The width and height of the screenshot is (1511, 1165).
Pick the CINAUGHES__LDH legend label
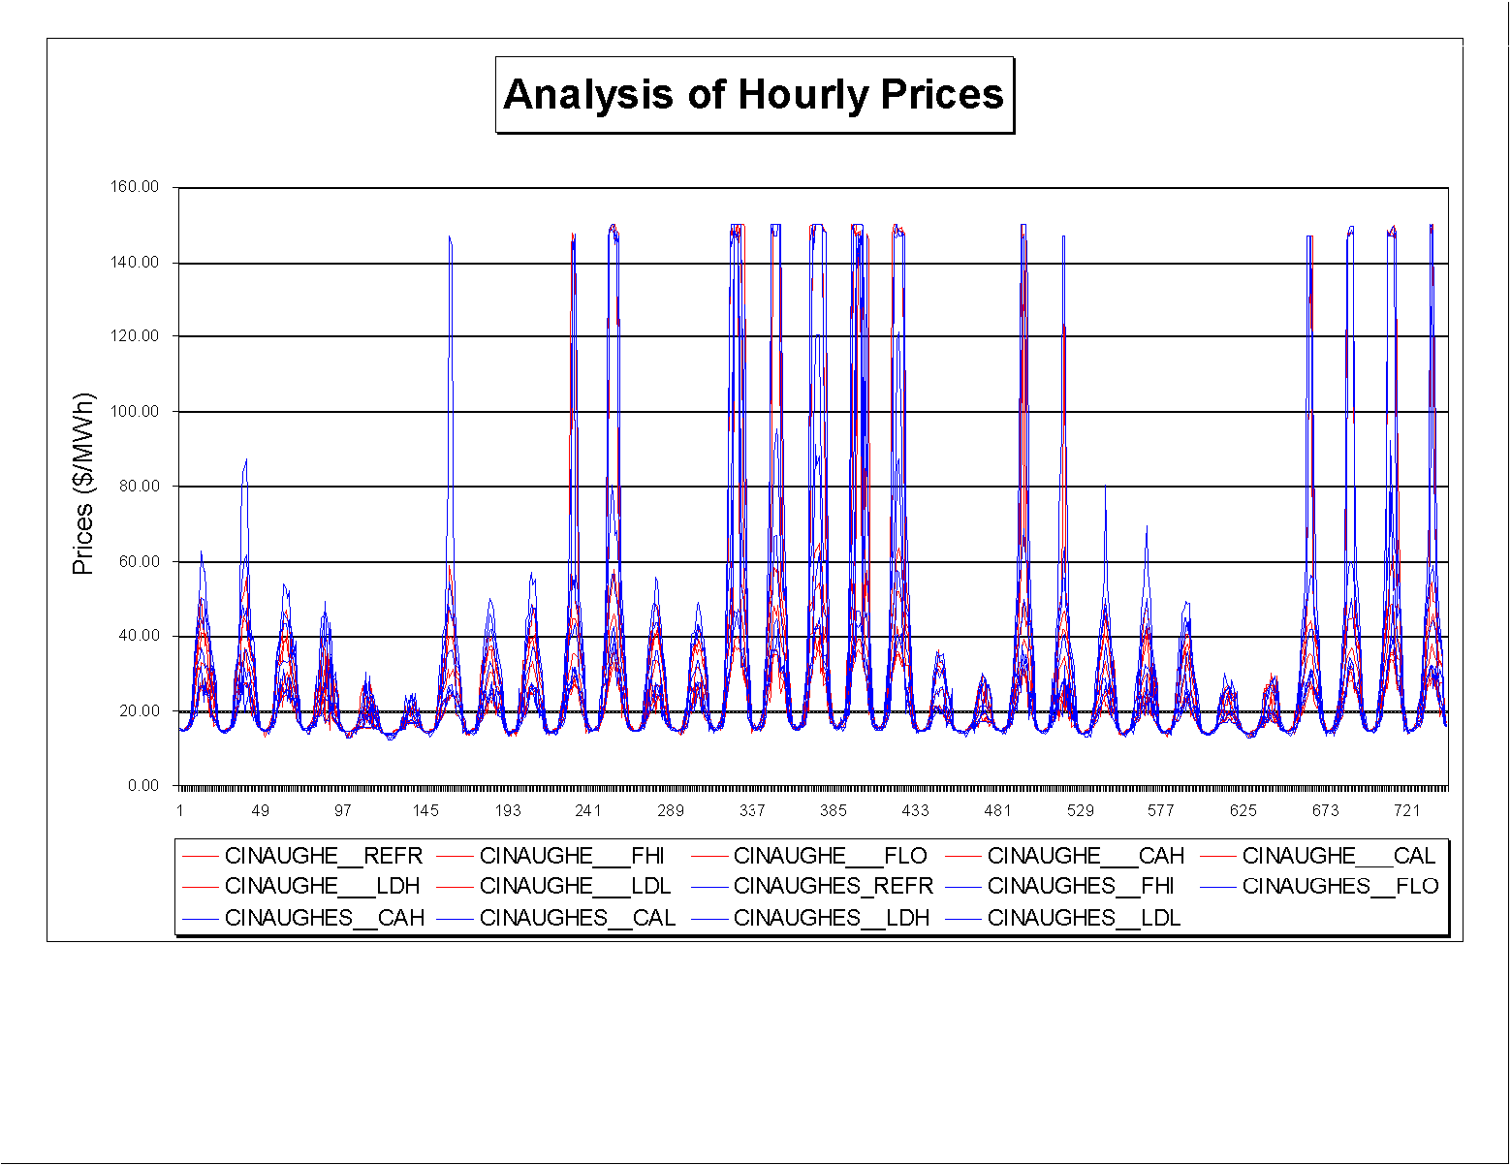pyautogui.click(x=832, y=918)
